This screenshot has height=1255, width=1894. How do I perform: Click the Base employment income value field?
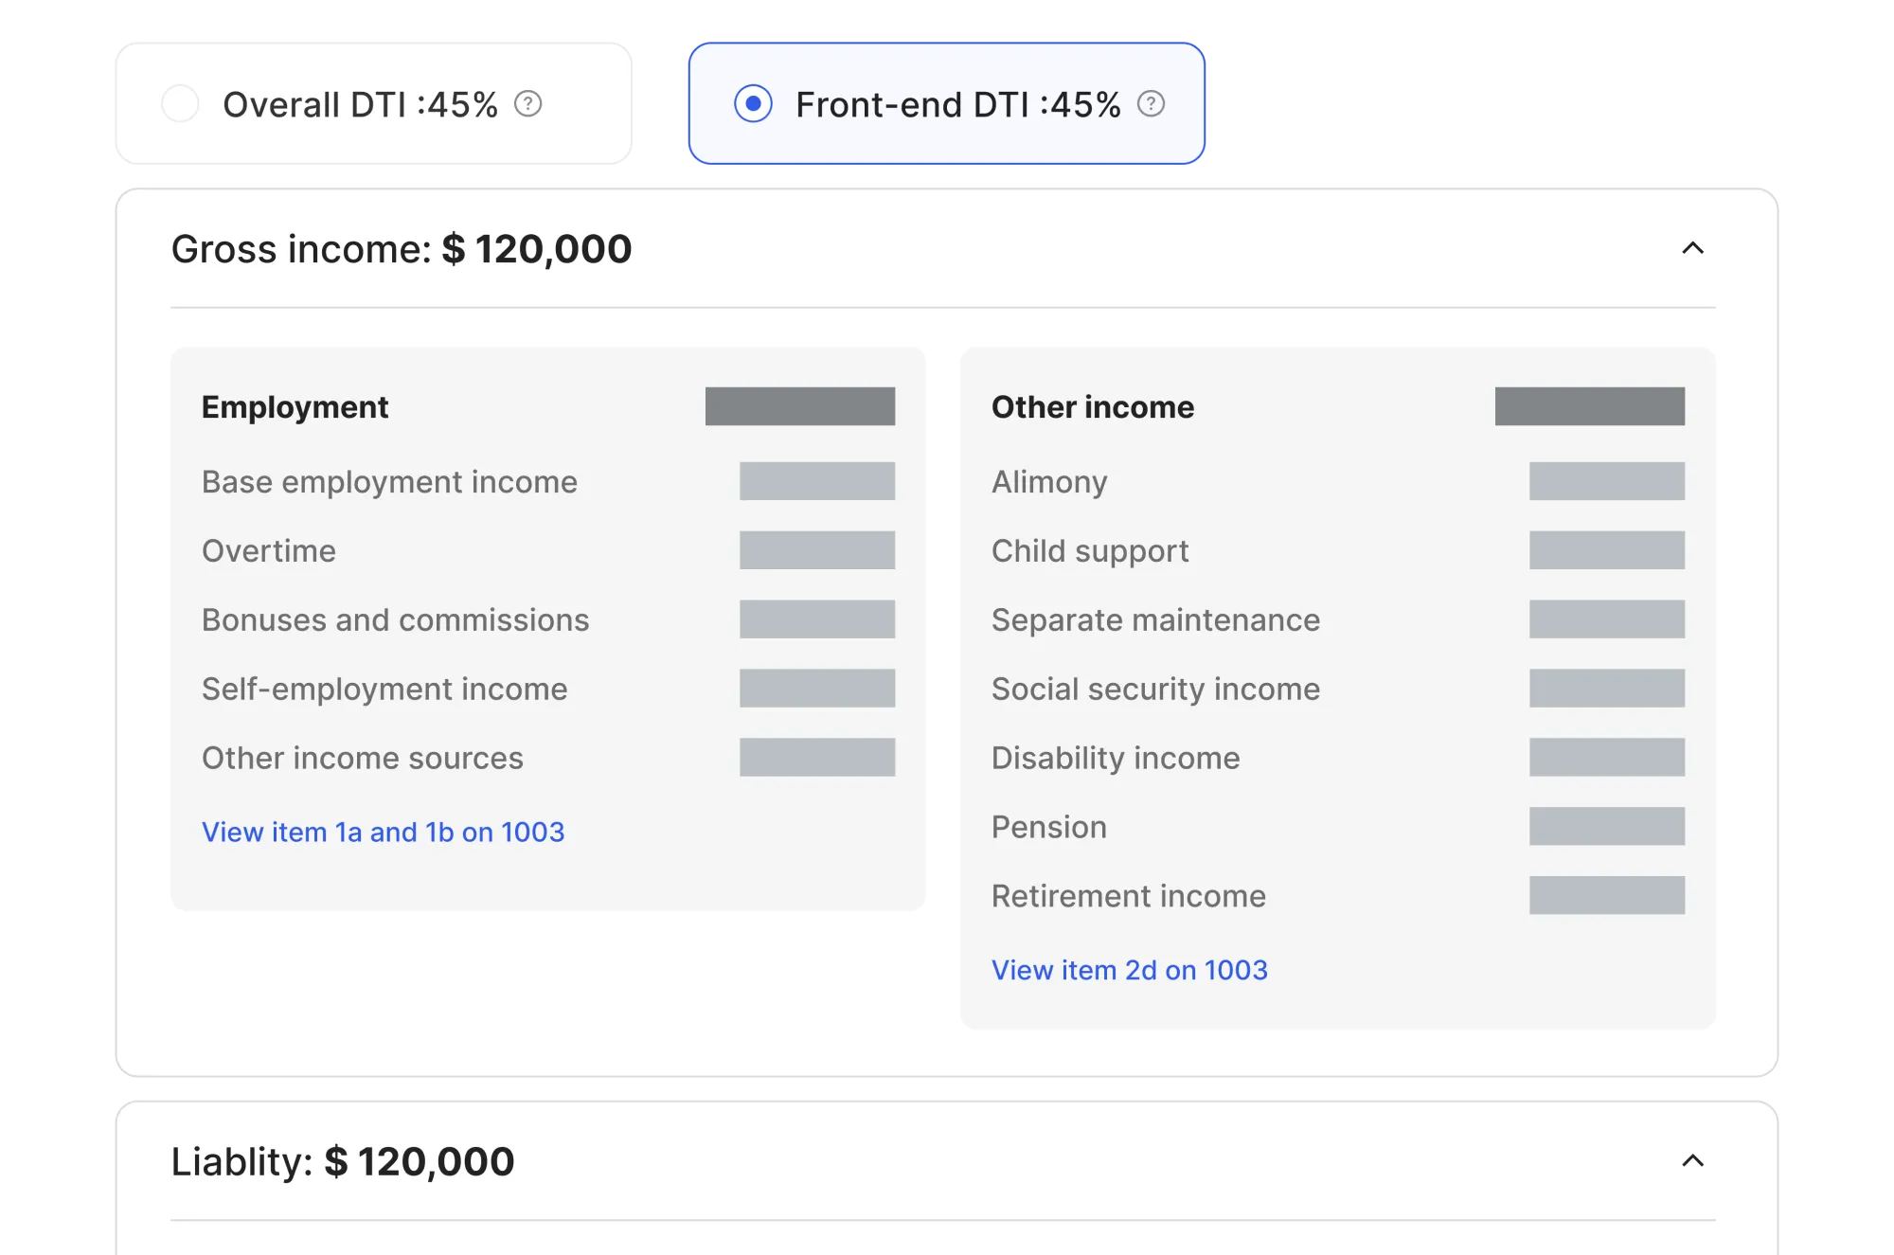818,481
